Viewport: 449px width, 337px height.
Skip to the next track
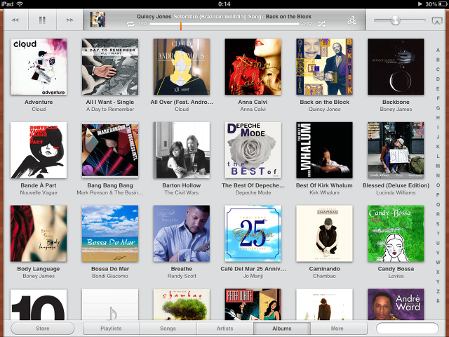point(69,20)
